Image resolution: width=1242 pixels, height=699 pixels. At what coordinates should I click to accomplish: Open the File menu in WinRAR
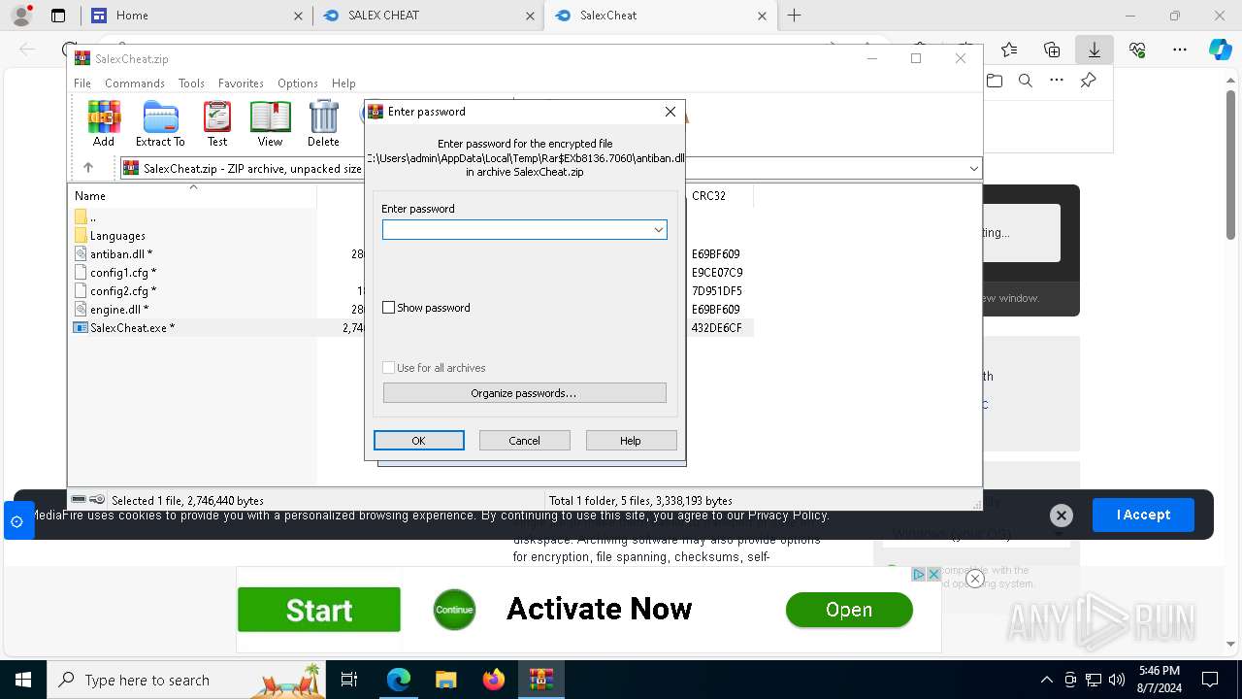[x=82, y=83]
